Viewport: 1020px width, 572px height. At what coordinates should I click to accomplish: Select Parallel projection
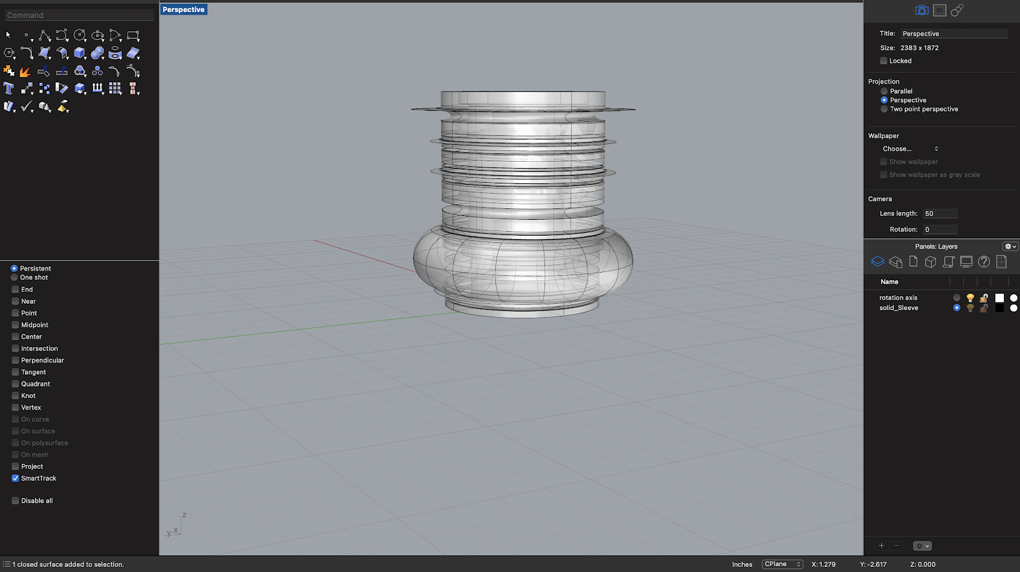(884, 91)
